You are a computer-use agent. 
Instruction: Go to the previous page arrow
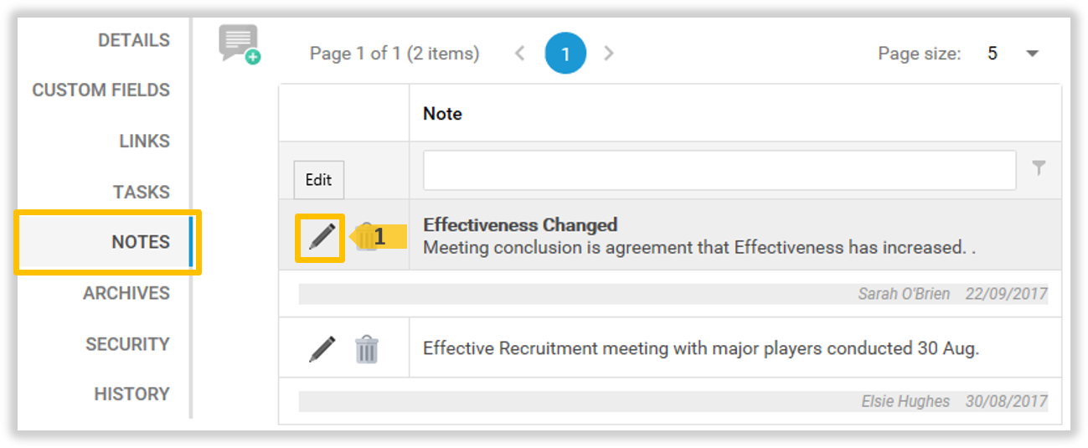[520, 54]
